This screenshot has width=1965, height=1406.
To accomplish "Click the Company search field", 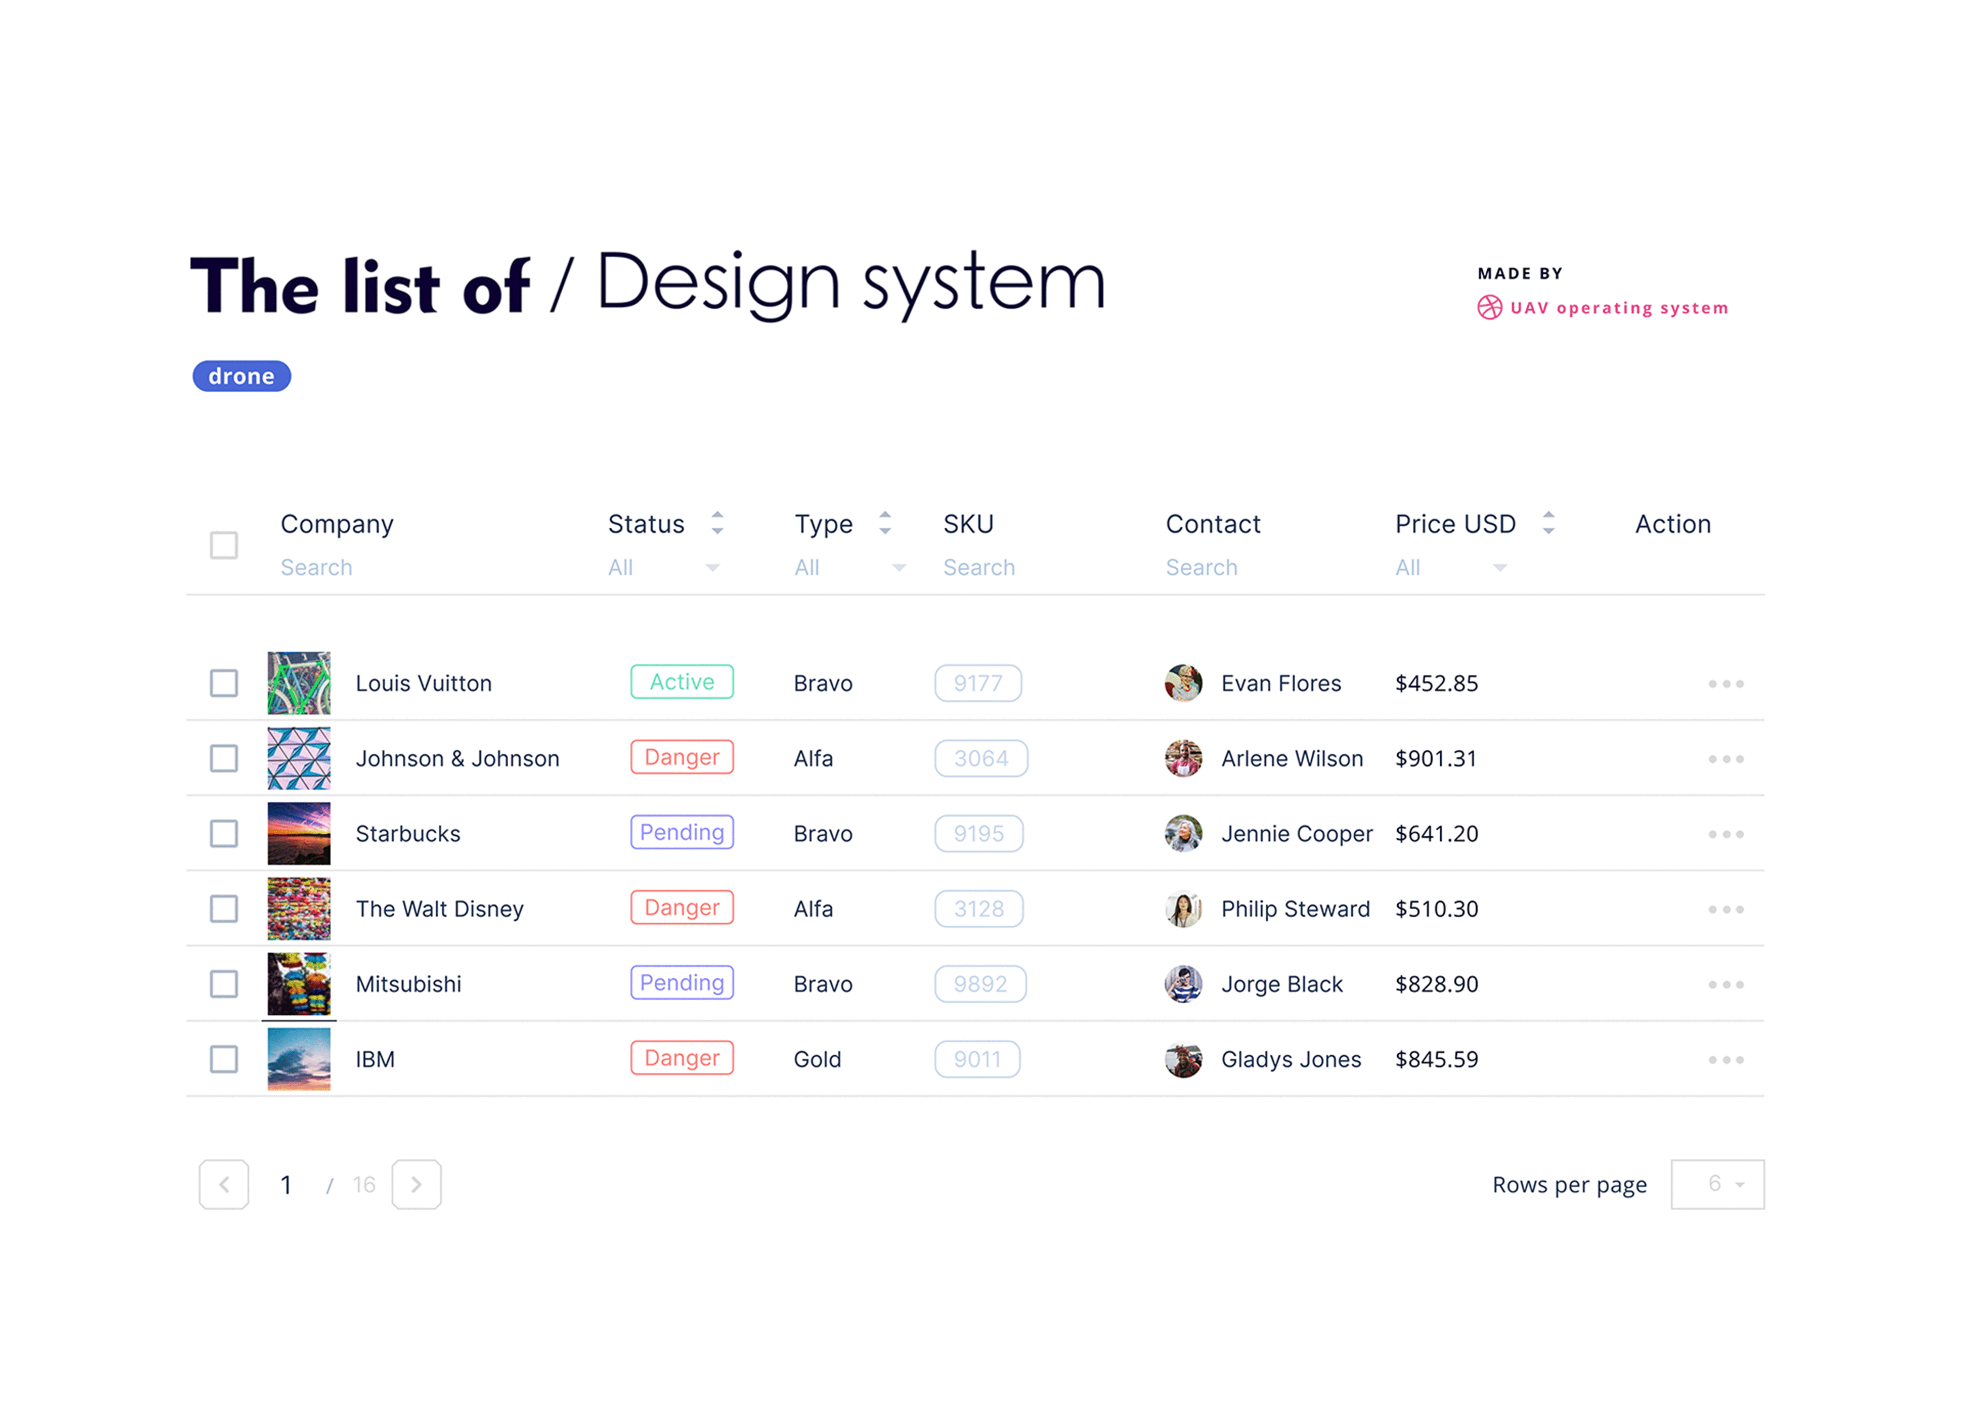I will pyautogui.click(x=317, y=568).
